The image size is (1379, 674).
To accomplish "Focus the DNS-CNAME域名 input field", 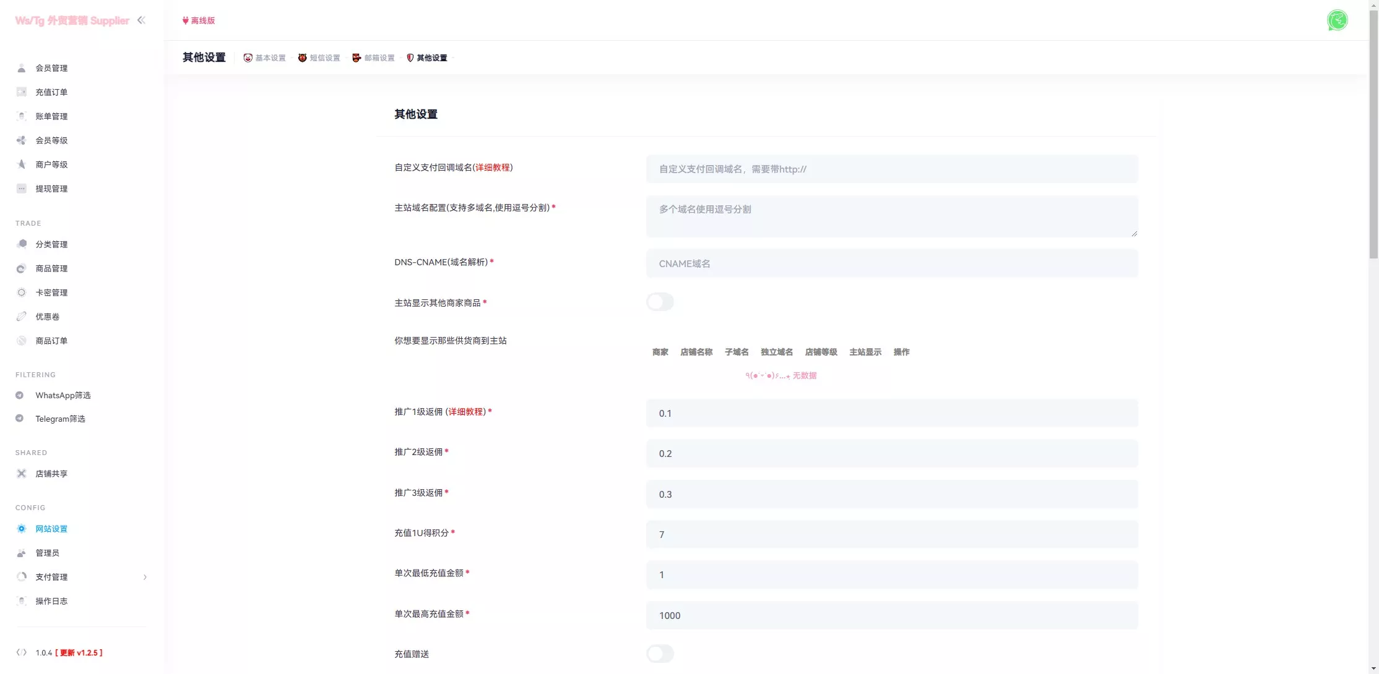I will click(891, 263).
